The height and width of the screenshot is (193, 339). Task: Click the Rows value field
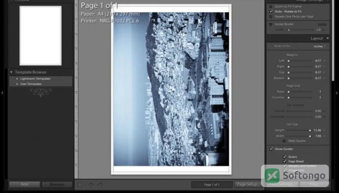pyautogui.click(x=320, y=92)
